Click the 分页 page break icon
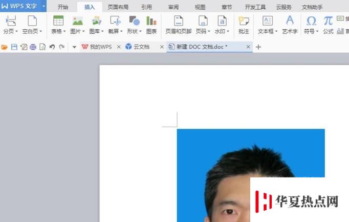This screenshot has height=222, width=349. click(10, 21)
